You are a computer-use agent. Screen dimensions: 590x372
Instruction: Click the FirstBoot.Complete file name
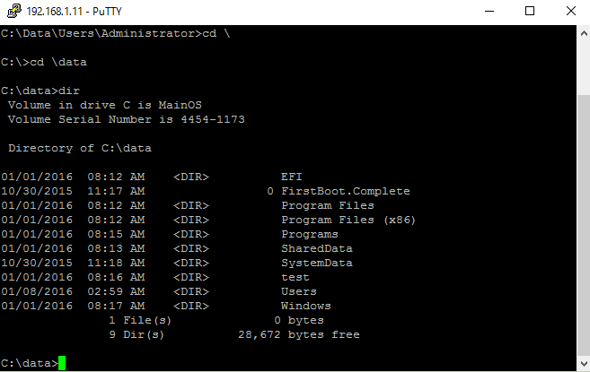[345, 191]
